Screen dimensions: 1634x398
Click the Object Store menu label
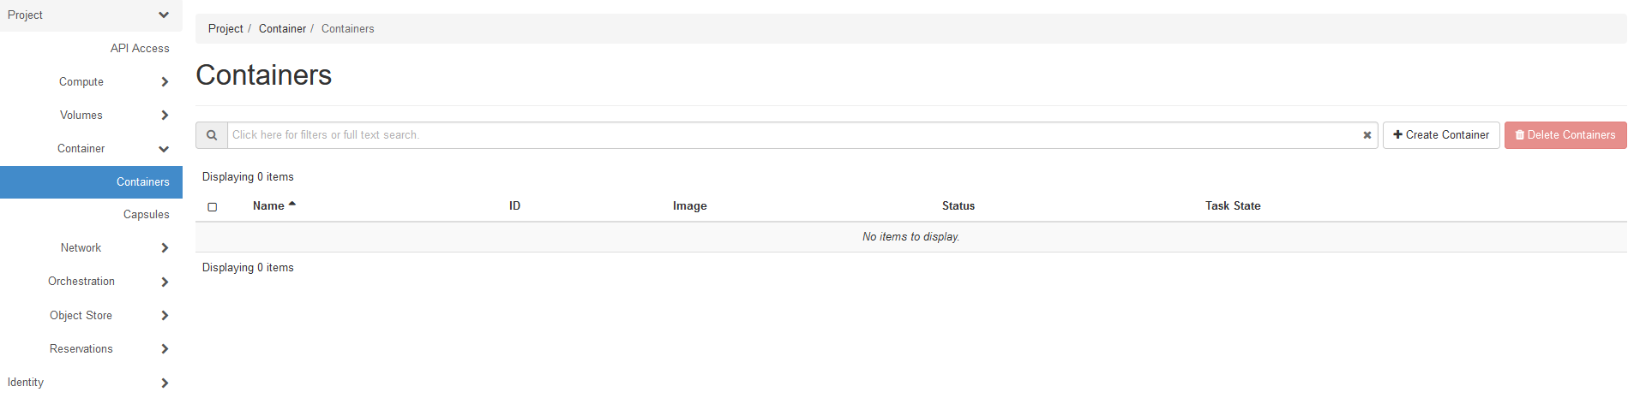pyautogui.click(x=81, y=316)
